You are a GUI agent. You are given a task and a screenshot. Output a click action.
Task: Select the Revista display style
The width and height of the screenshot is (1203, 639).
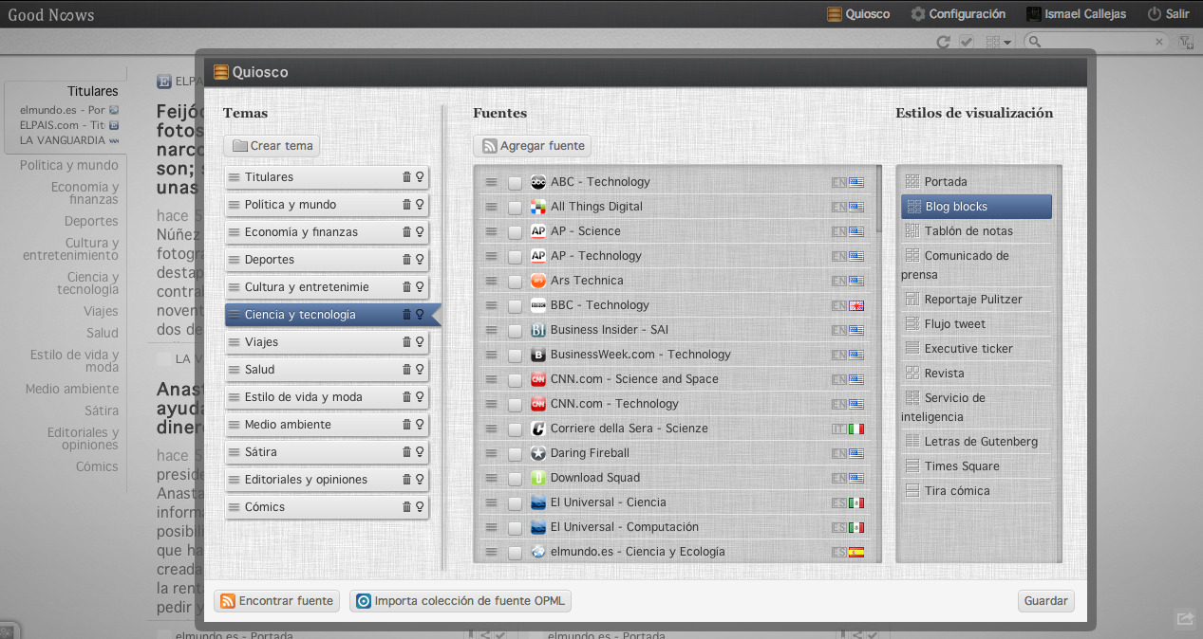click(x=944, y=374)
